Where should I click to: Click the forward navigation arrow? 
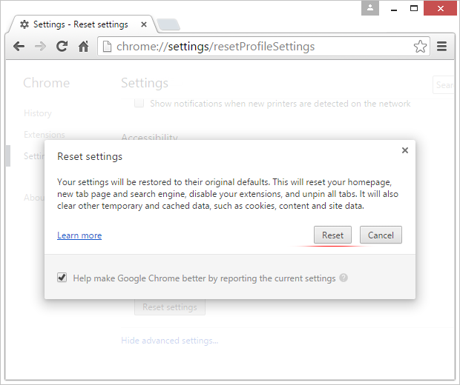40,46
